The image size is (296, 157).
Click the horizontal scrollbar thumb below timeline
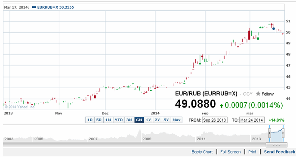(277, 145)
